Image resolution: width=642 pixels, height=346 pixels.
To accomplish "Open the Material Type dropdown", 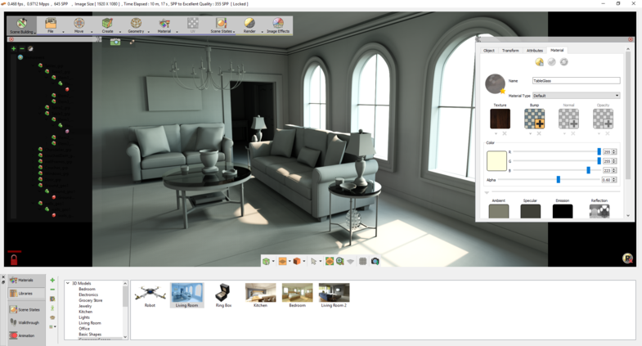I will pos(576,96).
